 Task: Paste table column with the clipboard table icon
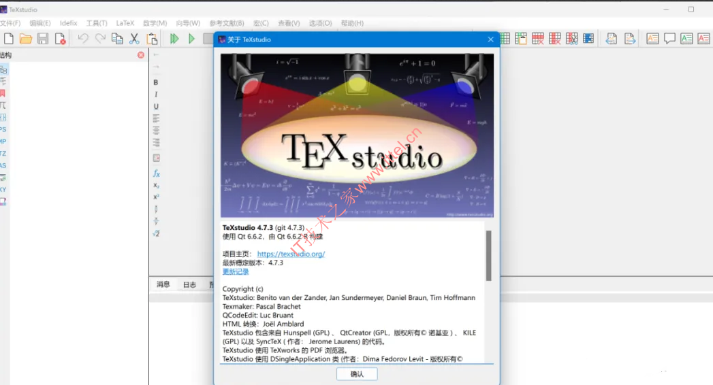pos(521,39)
